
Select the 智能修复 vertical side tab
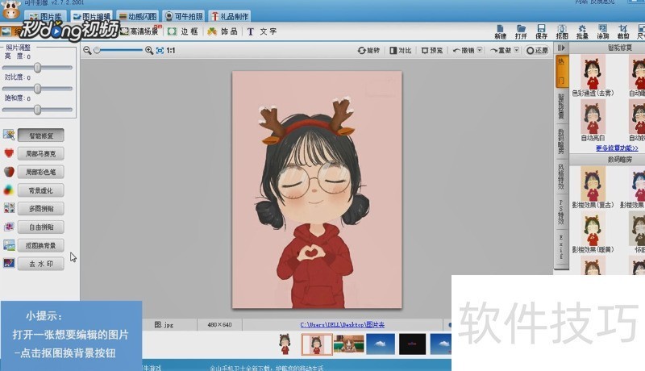[x=561, y=106]
